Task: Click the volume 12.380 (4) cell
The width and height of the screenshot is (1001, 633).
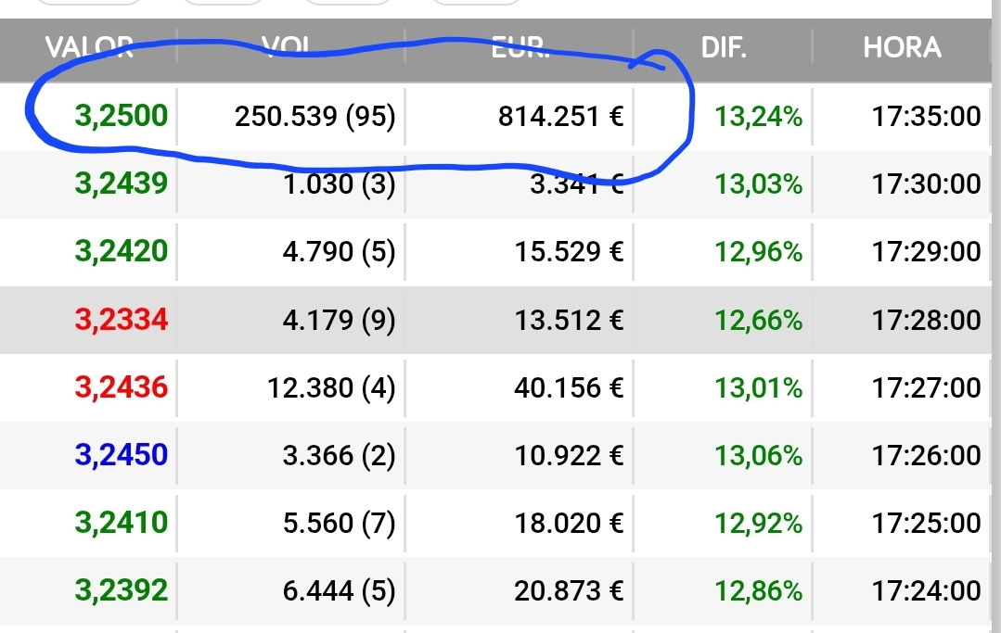Action: (x=330, y=387)
